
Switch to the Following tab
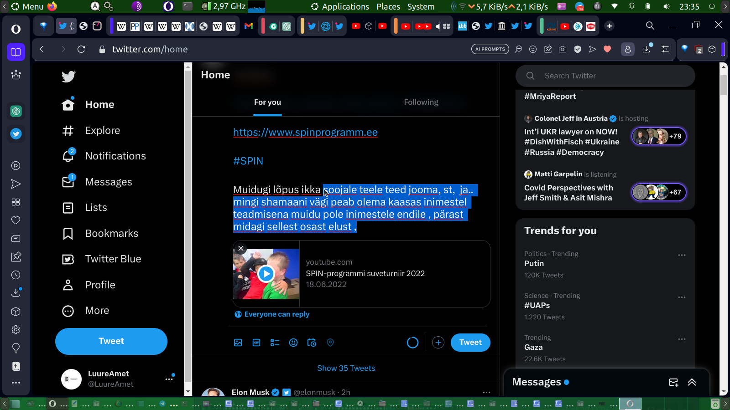(421, 102)
